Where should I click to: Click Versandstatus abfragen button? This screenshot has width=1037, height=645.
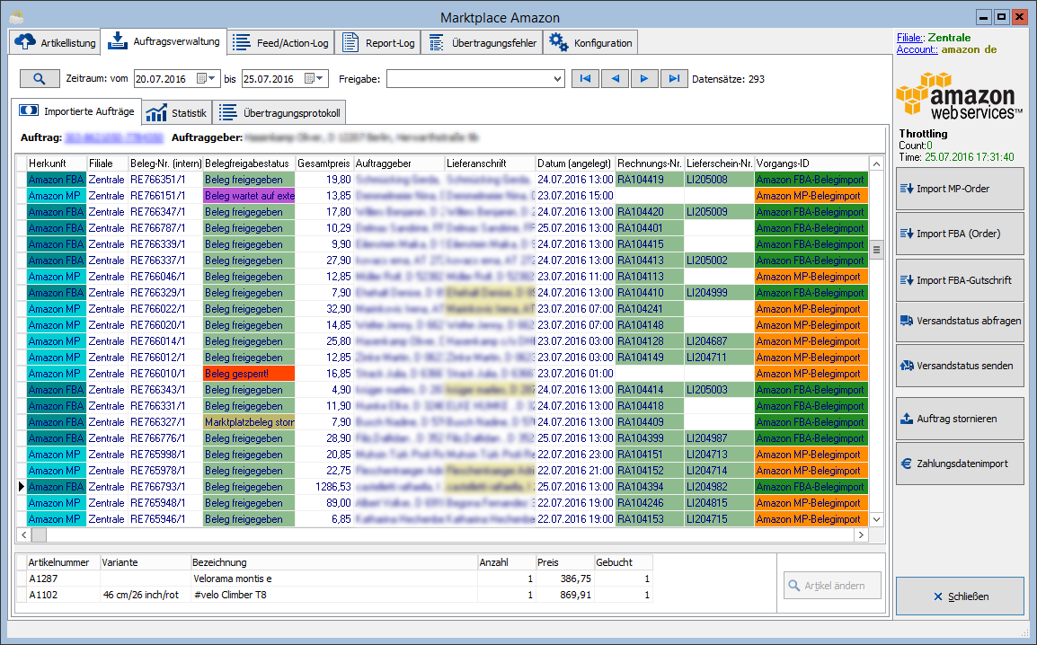pyautogui.click(x=960, y=322)
